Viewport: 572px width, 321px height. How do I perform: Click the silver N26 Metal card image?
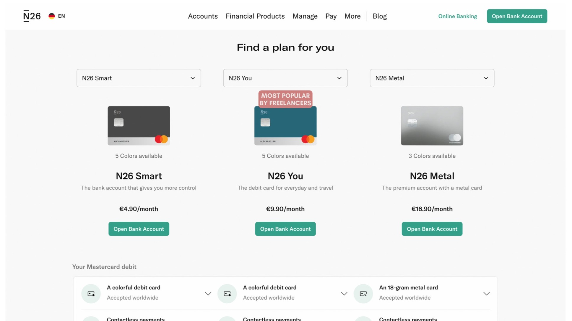point(432,126)
